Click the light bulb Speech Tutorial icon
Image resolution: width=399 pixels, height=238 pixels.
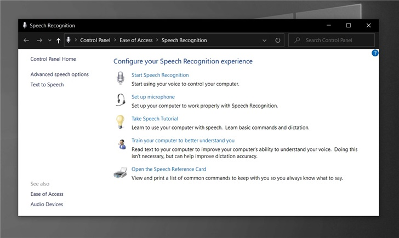[120, 123]
